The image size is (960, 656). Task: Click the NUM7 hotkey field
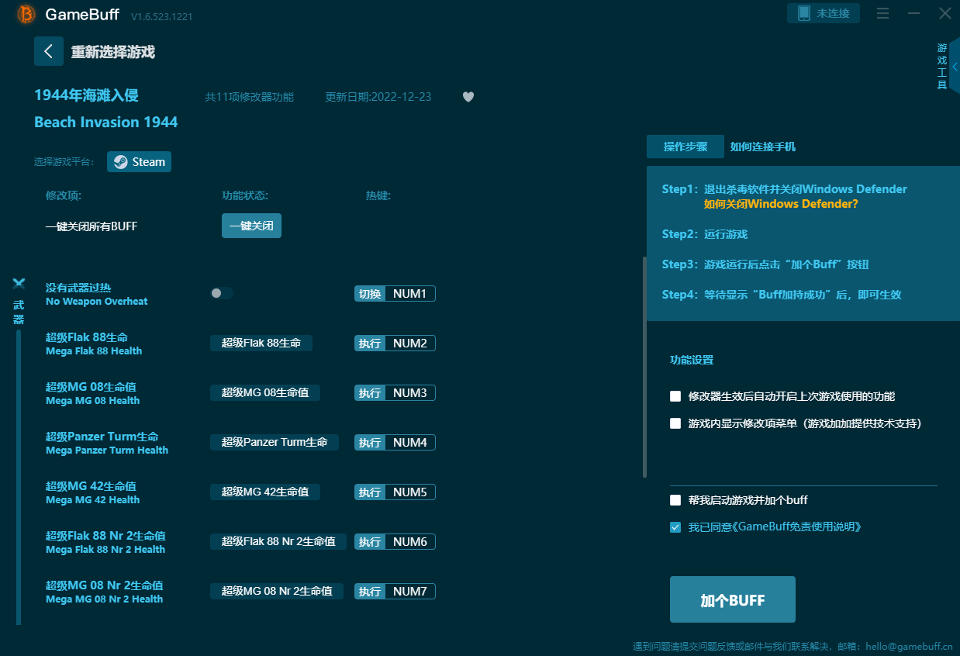click(x=410, y=592)
